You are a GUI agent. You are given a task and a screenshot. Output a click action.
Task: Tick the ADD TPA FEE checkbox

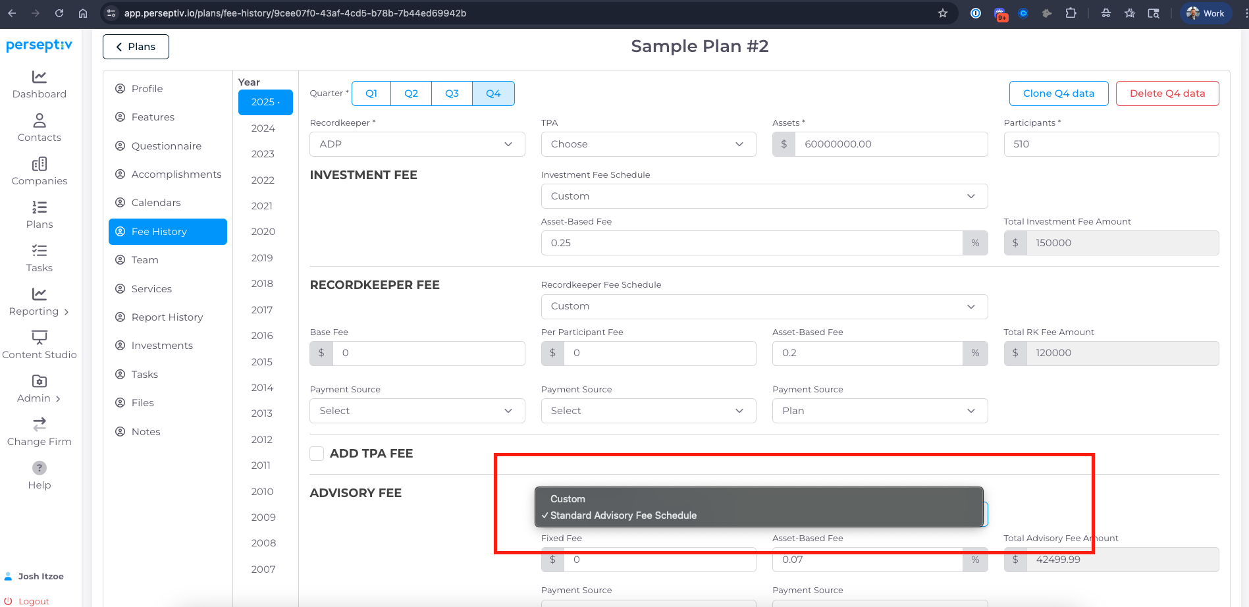317,454
